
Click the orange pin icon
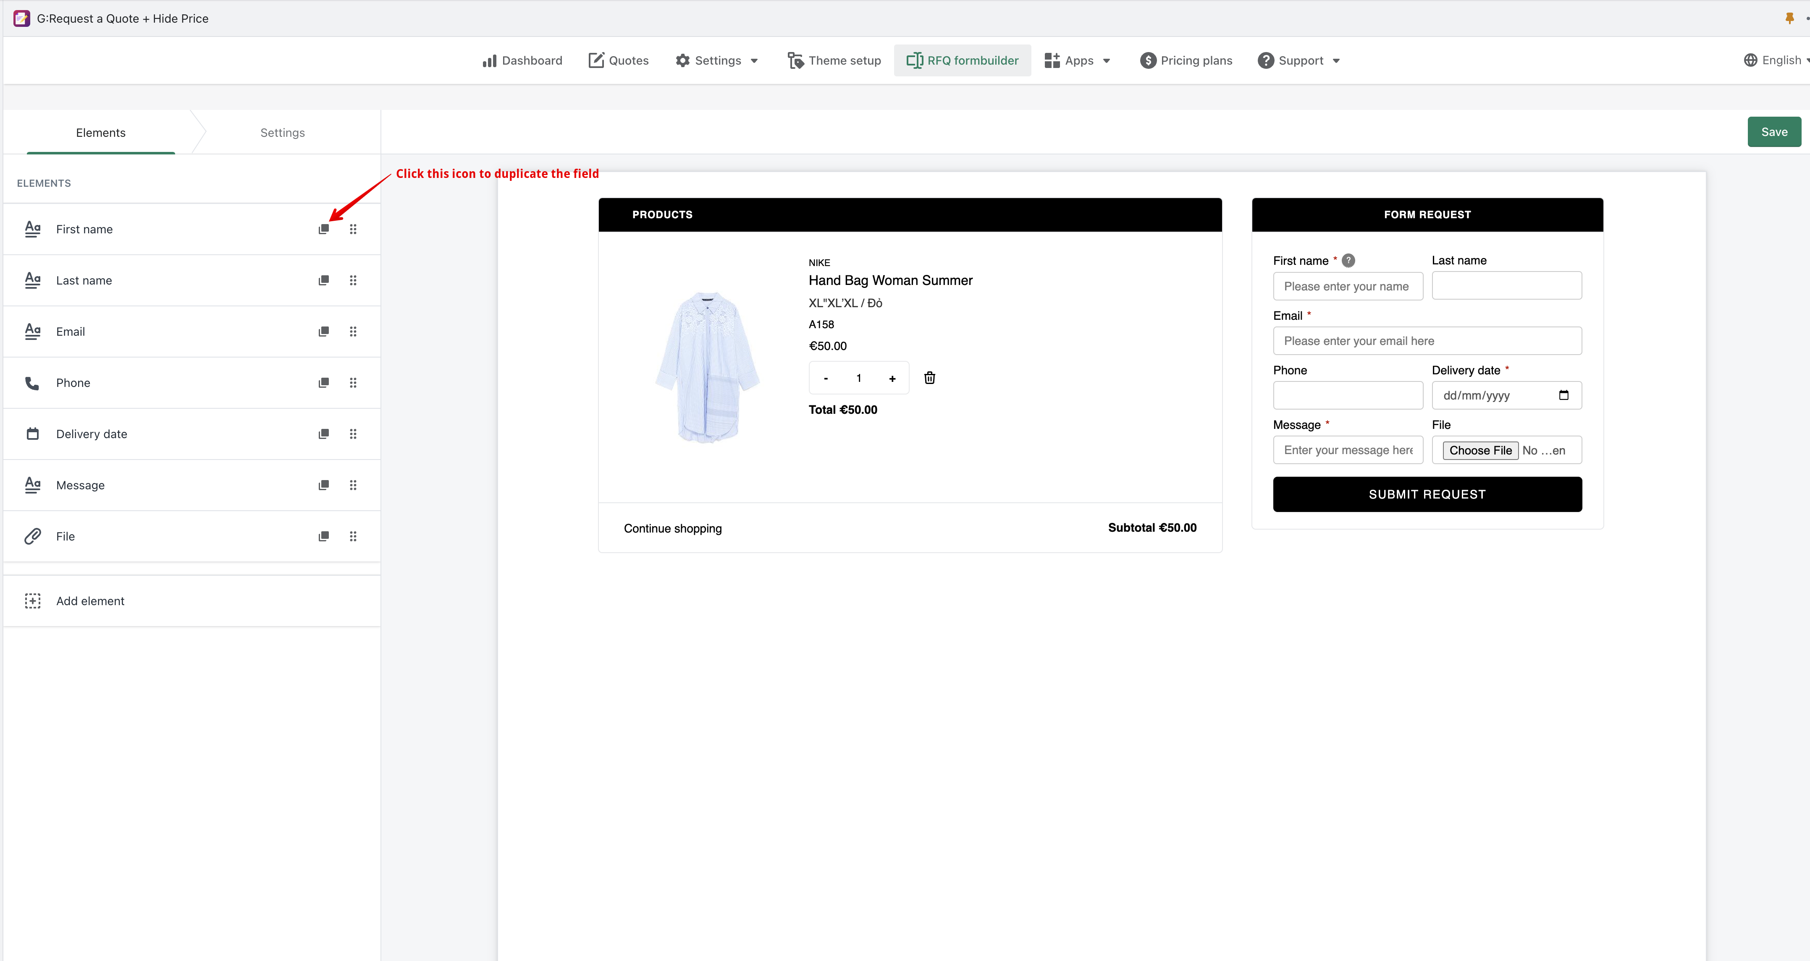pyautogui.click(x=1789, y=18)
